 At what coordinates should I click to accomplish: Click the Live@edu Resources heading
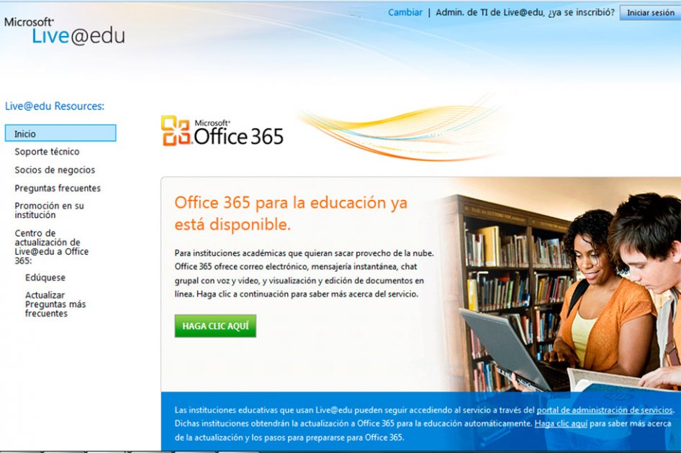click(55, 106)
